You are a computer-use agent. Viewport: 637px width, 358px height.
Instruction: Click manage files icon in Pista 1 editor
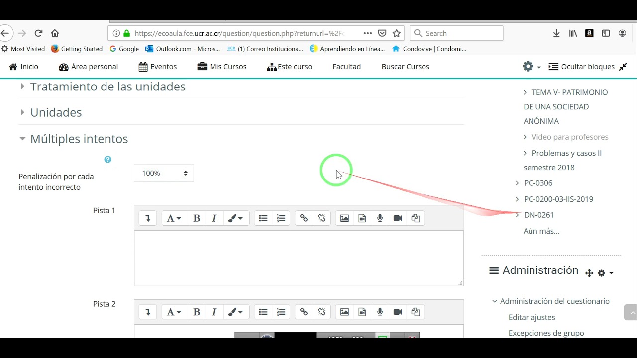[x=416, y=218]
